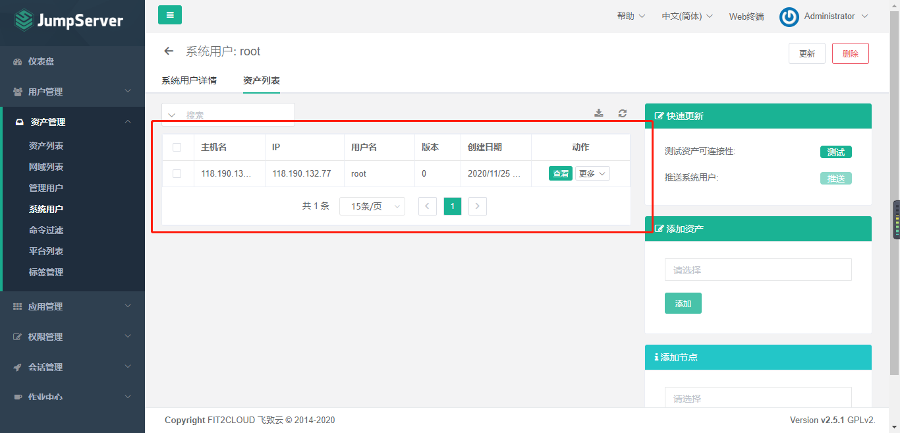Screen dimensions: 900x433
Task: Open the 更多 actions dropdown in row
Action: (x=593, y=174)
